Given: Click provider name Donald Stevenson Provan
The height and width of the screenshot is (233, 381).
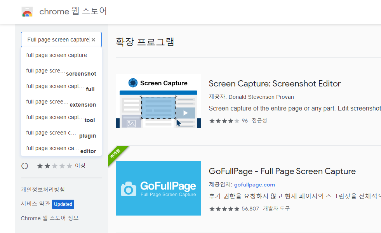Looking at the screenshot, I should click(261, 97).
